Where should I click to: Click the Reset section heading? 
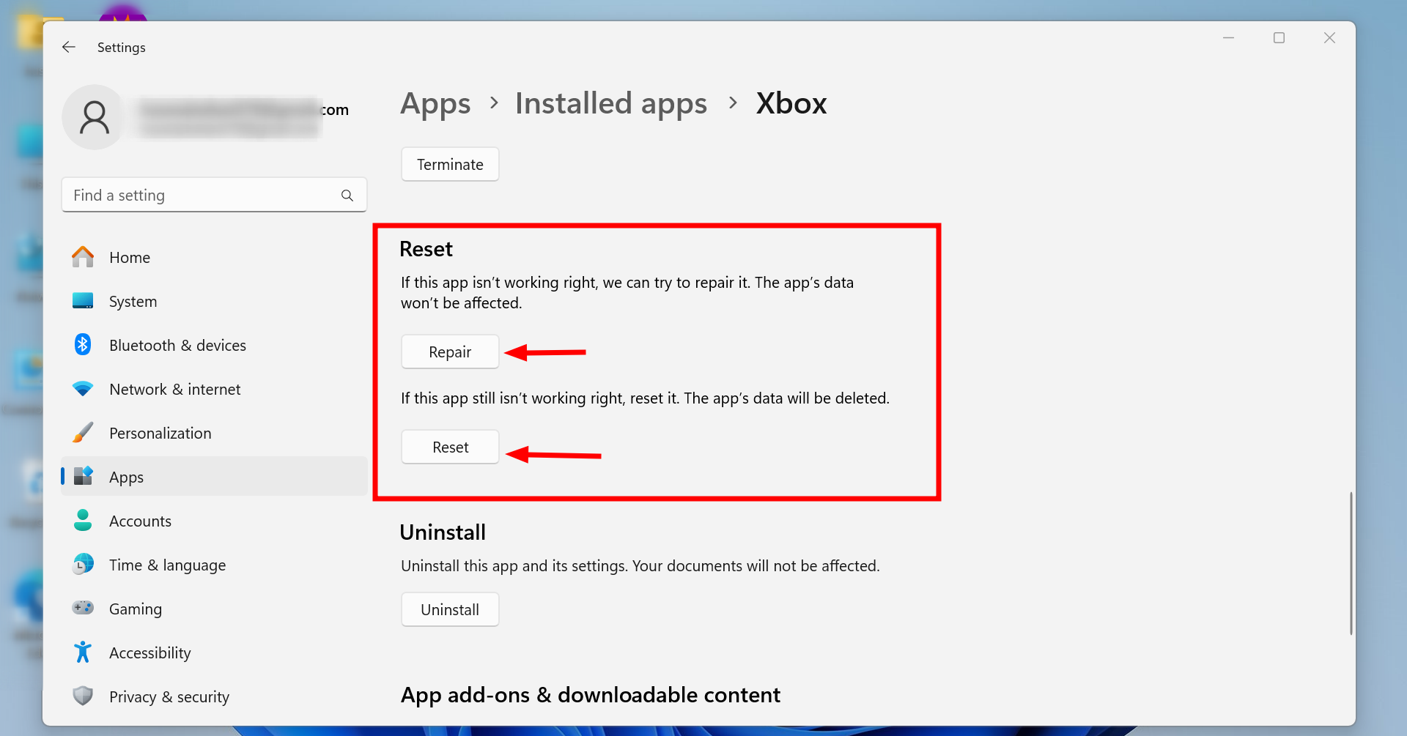pyautogui.click(x=426, y=249)
